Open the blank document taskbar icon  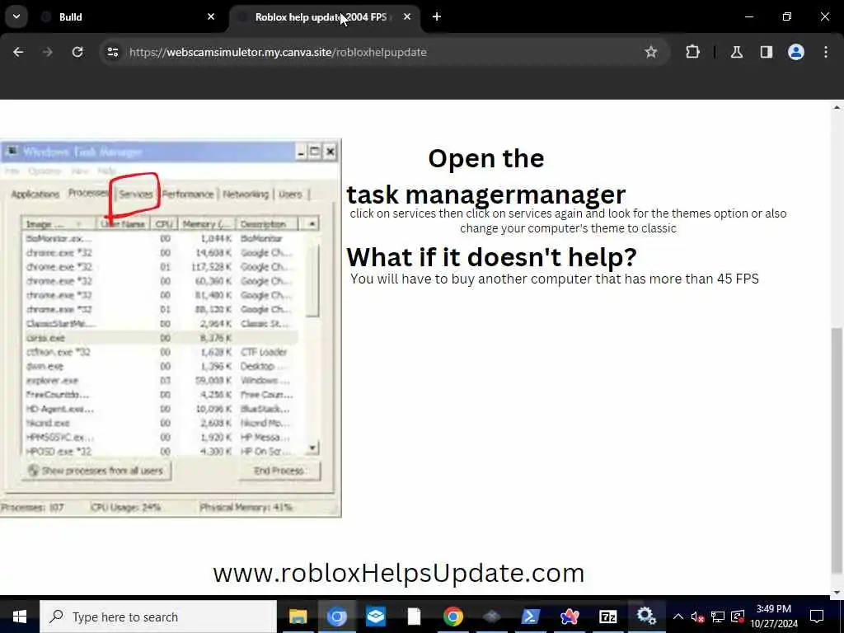click(414, 617)
